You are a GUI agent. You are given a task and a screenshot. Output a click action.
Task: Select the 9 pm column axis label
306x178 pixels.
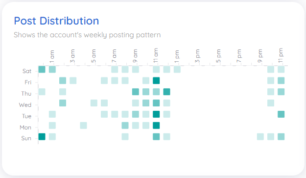click(260, 56)
